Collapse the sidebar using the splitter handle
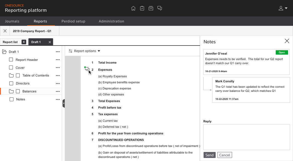Screen dimensions: 293x161 64,103
